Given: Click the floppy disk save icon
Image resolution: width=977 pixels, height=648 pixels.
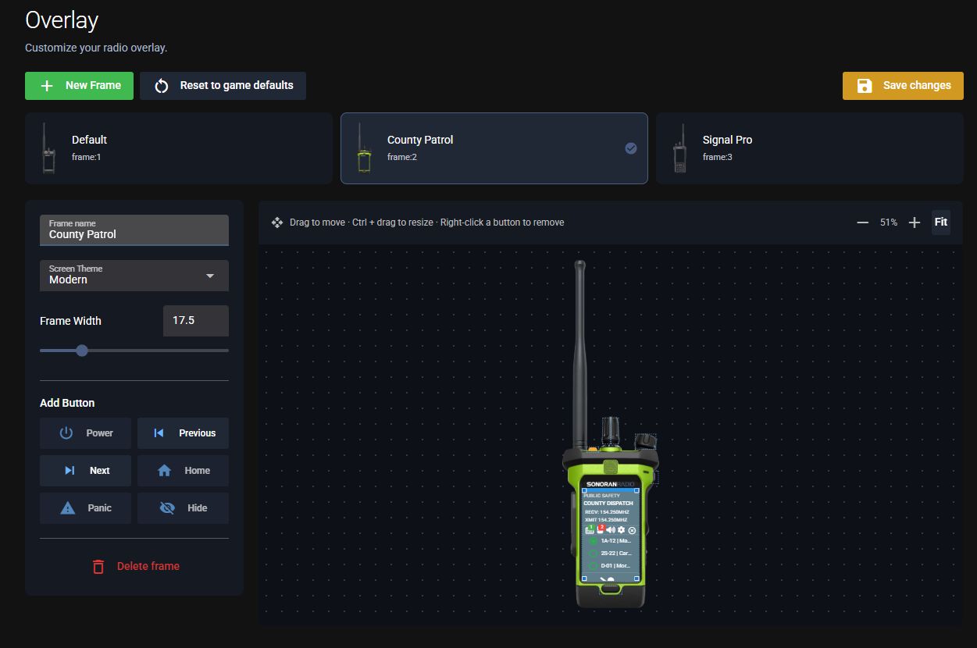Looking at the screenshot, I should pyautogui.click(x=865, y=86).
